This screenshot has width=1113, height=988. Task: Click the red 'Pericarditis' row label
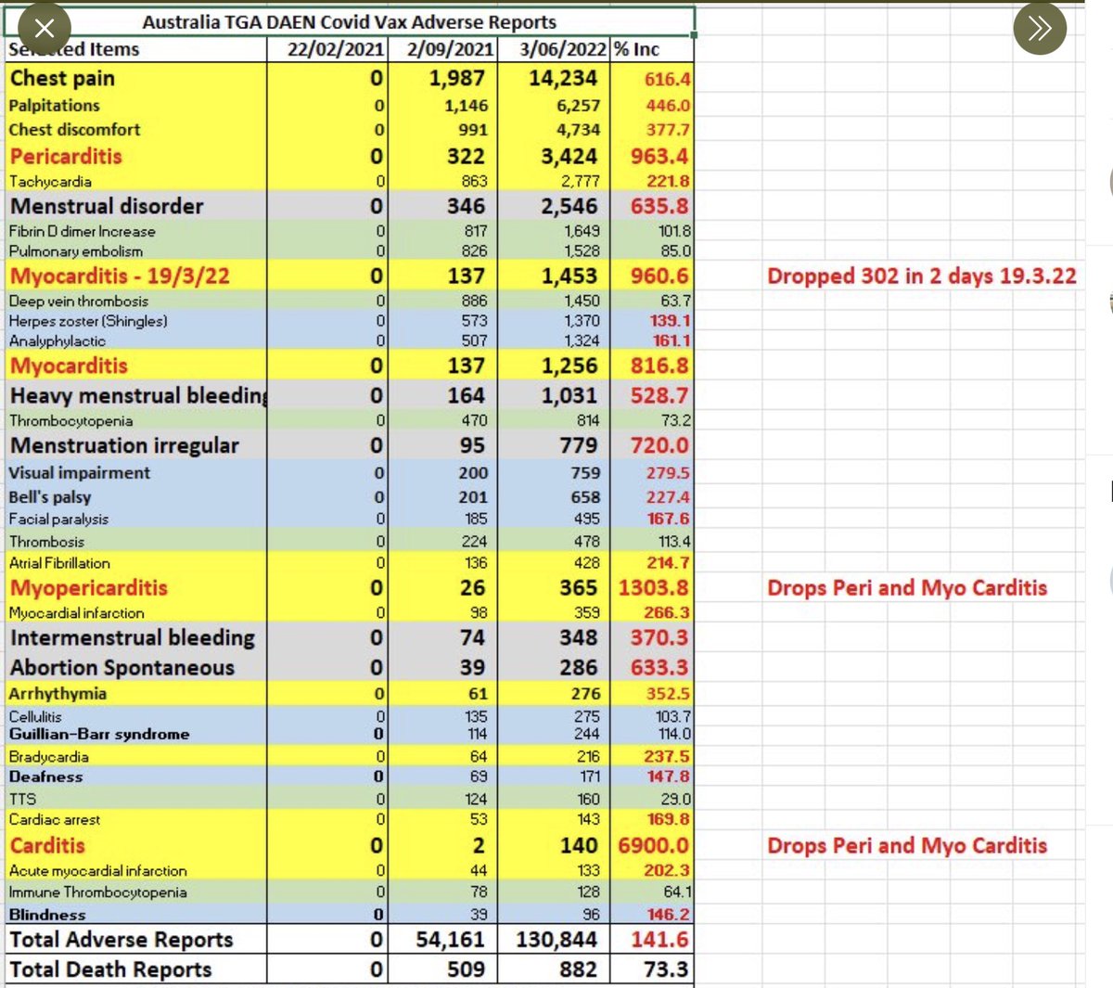tap(66, 156)
